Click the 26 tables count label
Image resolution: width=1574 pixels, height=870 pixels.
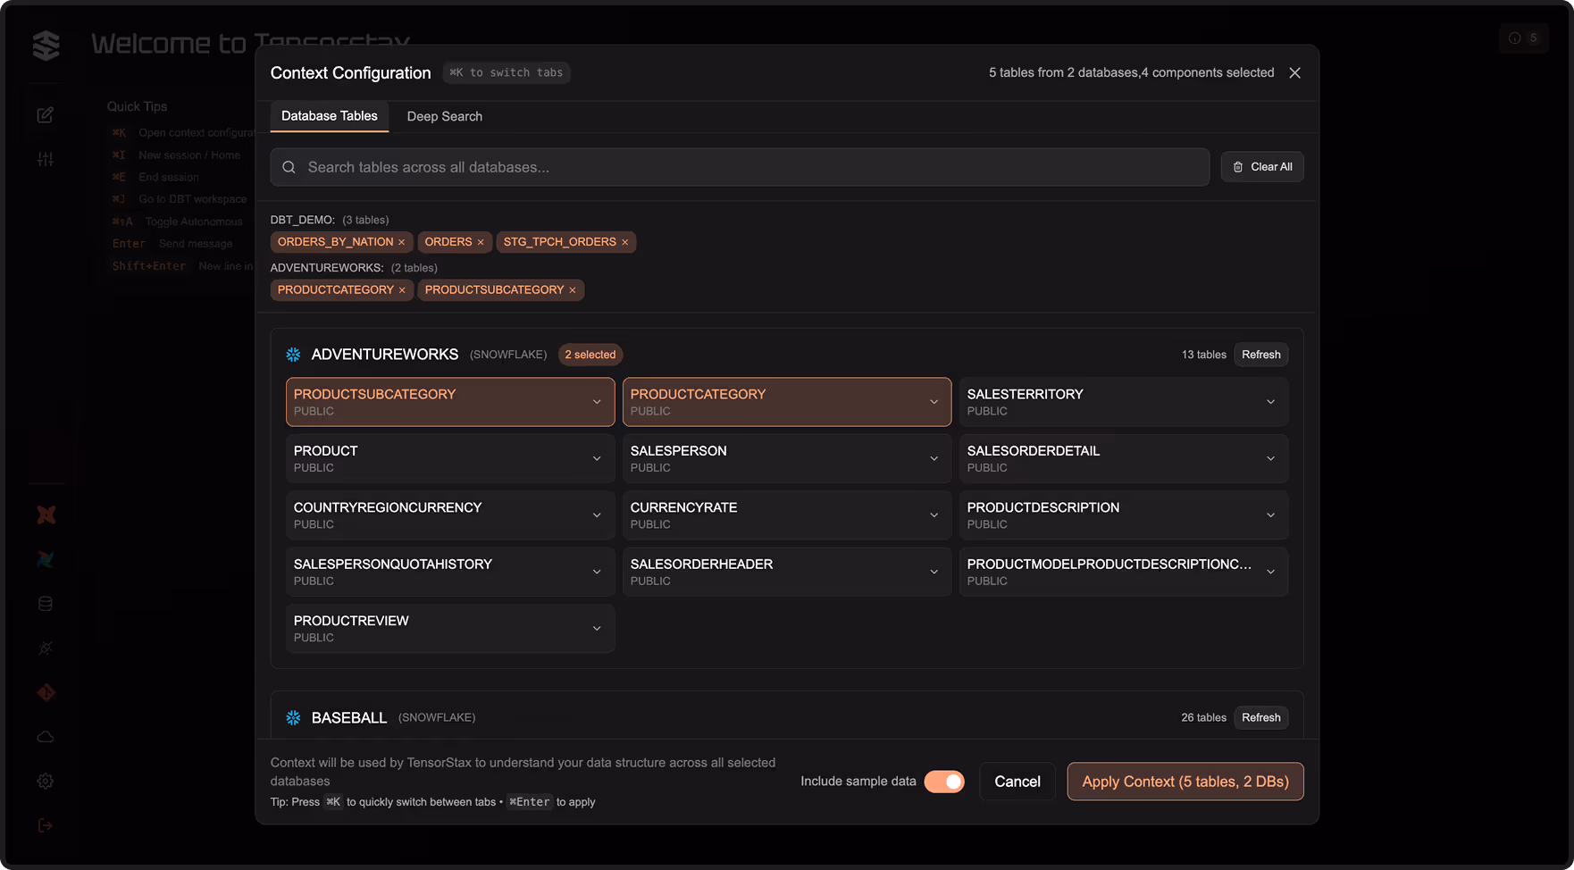pos(1203,717)
